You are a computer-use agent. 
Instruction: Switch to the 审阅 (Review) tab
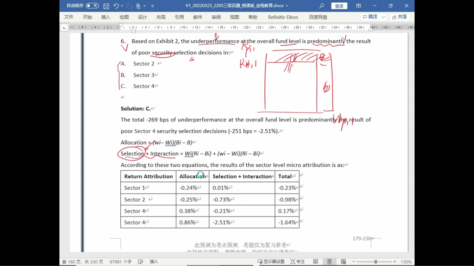[216, 17]
